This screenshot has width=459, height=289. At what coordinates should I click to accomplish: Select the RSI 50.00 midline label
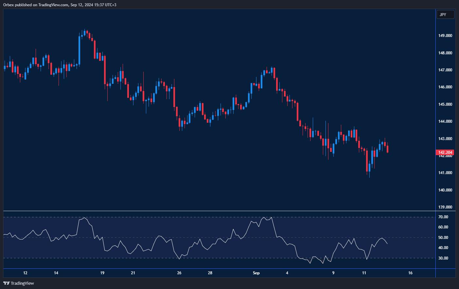click(443, 238)
